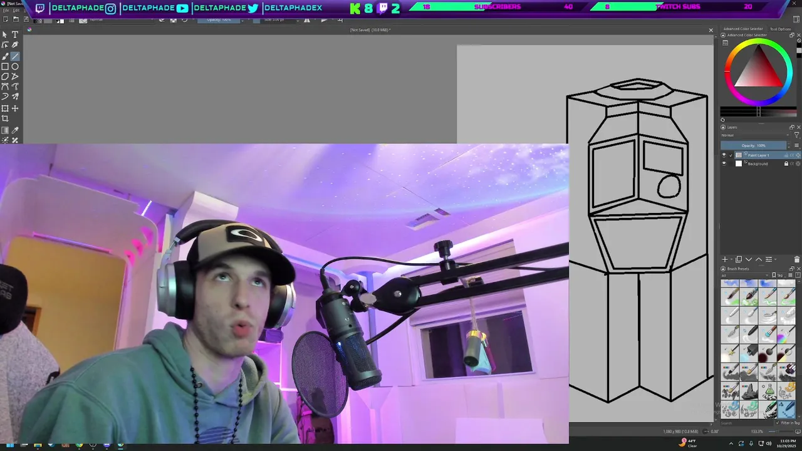
Task: Switch to the Tool Options tab
Action: click(781, 29)
